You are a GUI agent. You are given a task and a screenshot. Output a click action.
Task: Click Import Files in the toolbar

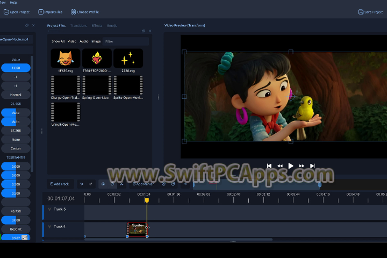(51, 12)
